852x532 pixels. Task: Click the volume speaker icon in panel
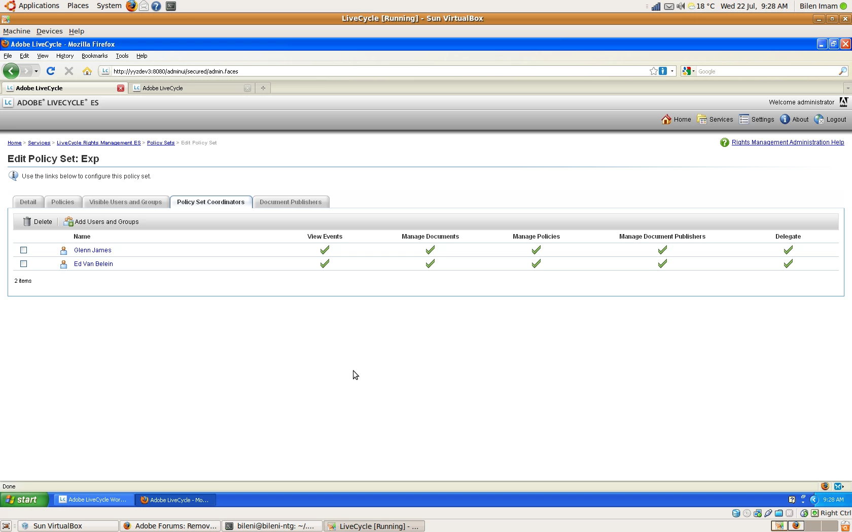(x=681, y=6)
